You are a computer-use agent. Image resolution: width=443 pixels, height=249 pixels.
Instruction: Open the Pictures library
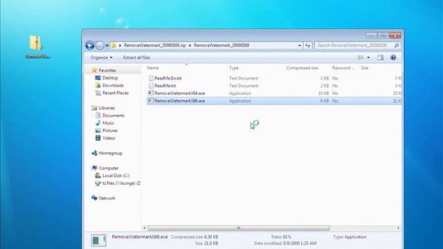(x=110, y=131)
